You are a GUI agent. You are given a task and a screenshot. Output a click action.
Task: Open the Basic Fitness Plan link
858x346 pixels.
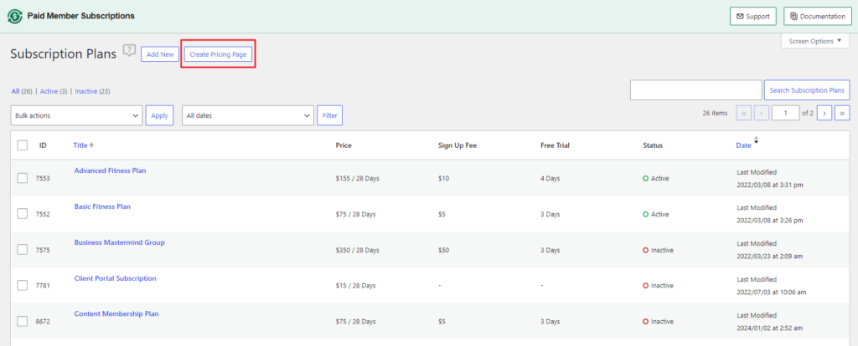102,206
